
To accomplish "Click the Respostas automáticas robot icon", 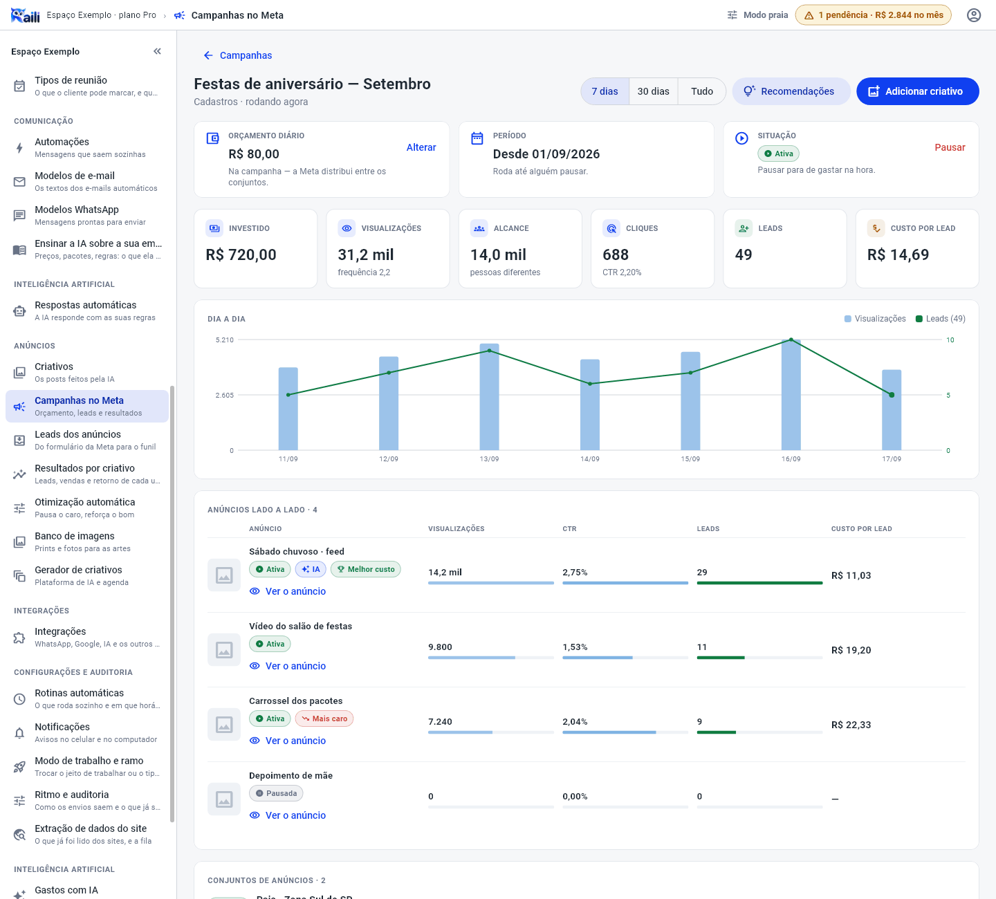I will coord(19,311).
